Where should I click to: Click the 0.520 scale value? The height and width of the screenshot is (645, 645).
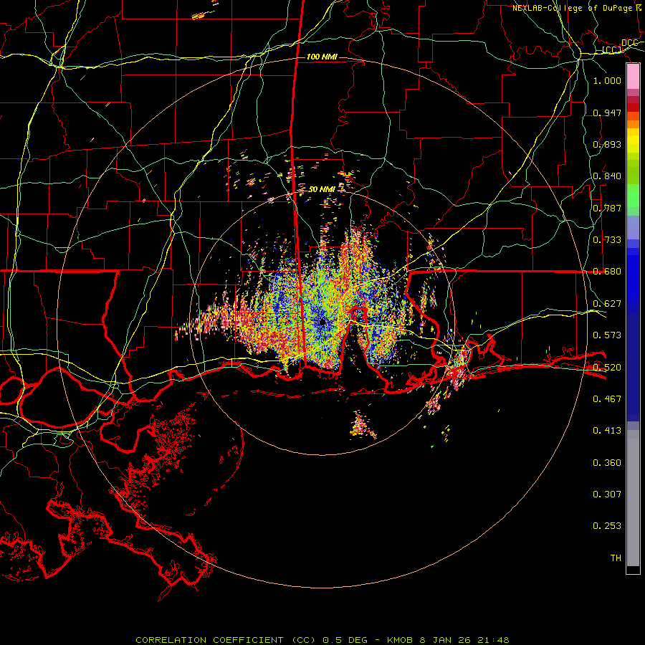coord(607,367)
